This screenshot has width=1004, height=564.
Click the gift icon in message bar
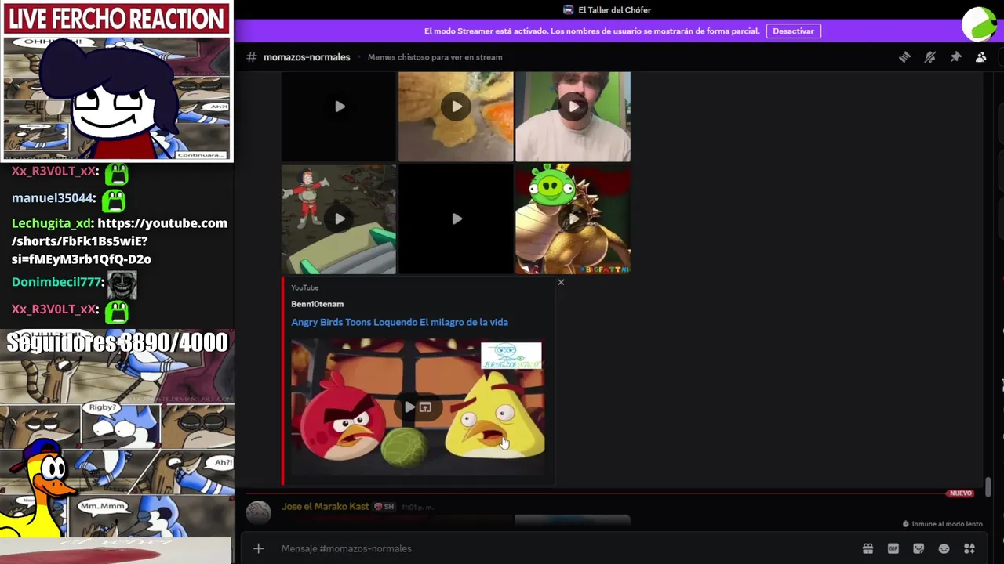(x=868, y=548)
